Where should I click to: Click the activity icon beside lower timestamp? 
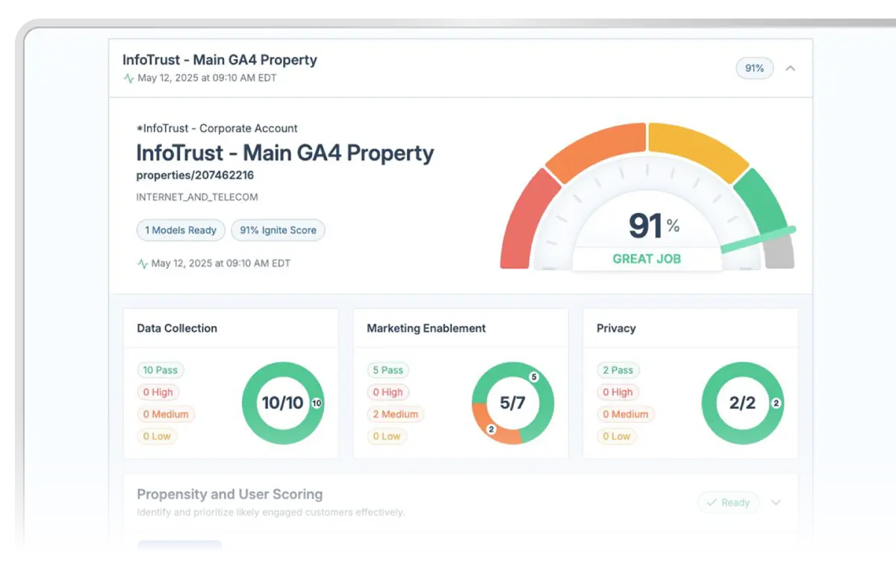(x=142, y=264)
